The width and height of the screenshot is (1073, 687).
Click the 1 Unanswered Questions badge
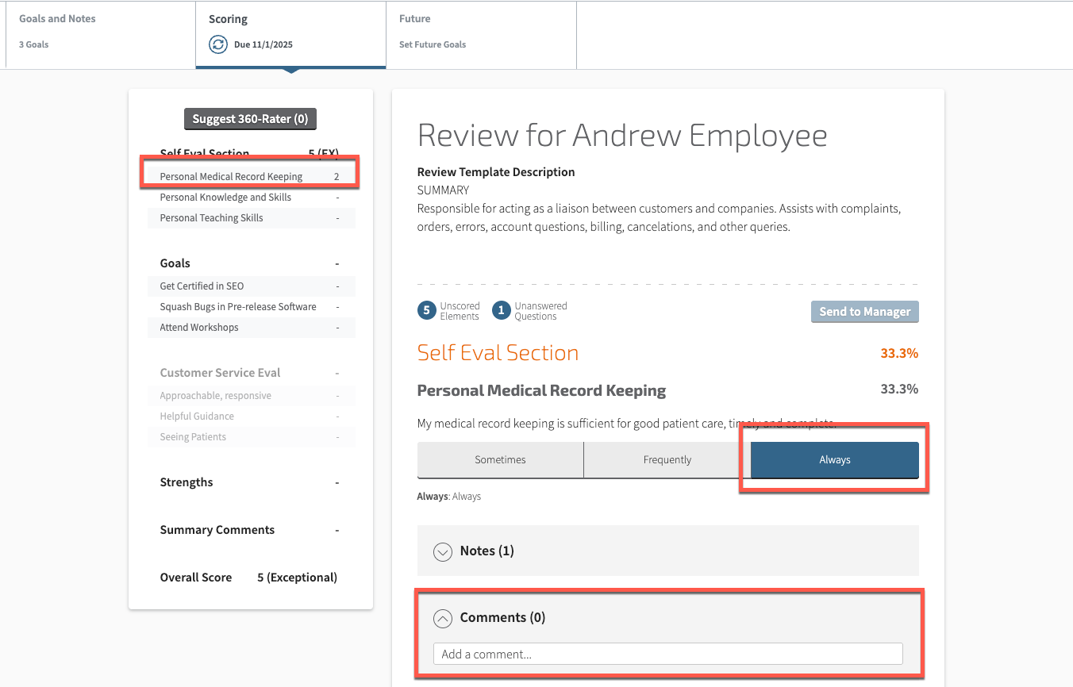pos(501,311)
